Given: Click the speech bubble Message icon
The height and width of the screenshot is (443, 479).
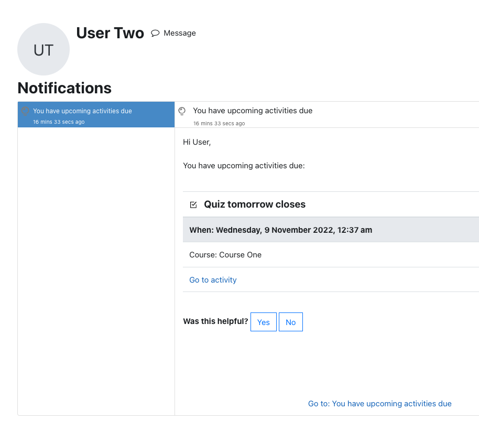Looking at the screenshot, I should coord(155,33).
